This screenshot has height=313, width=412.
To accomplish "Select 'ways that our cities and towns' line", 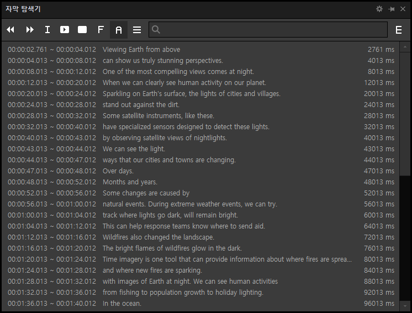I will (169, 160).
